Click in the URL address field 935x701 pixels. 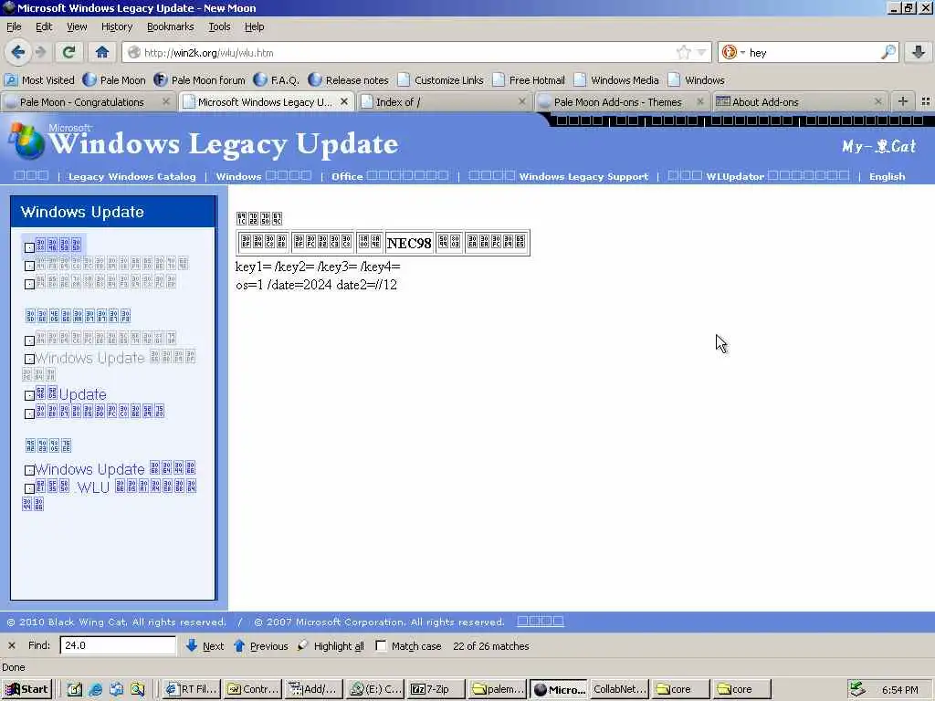408,52
